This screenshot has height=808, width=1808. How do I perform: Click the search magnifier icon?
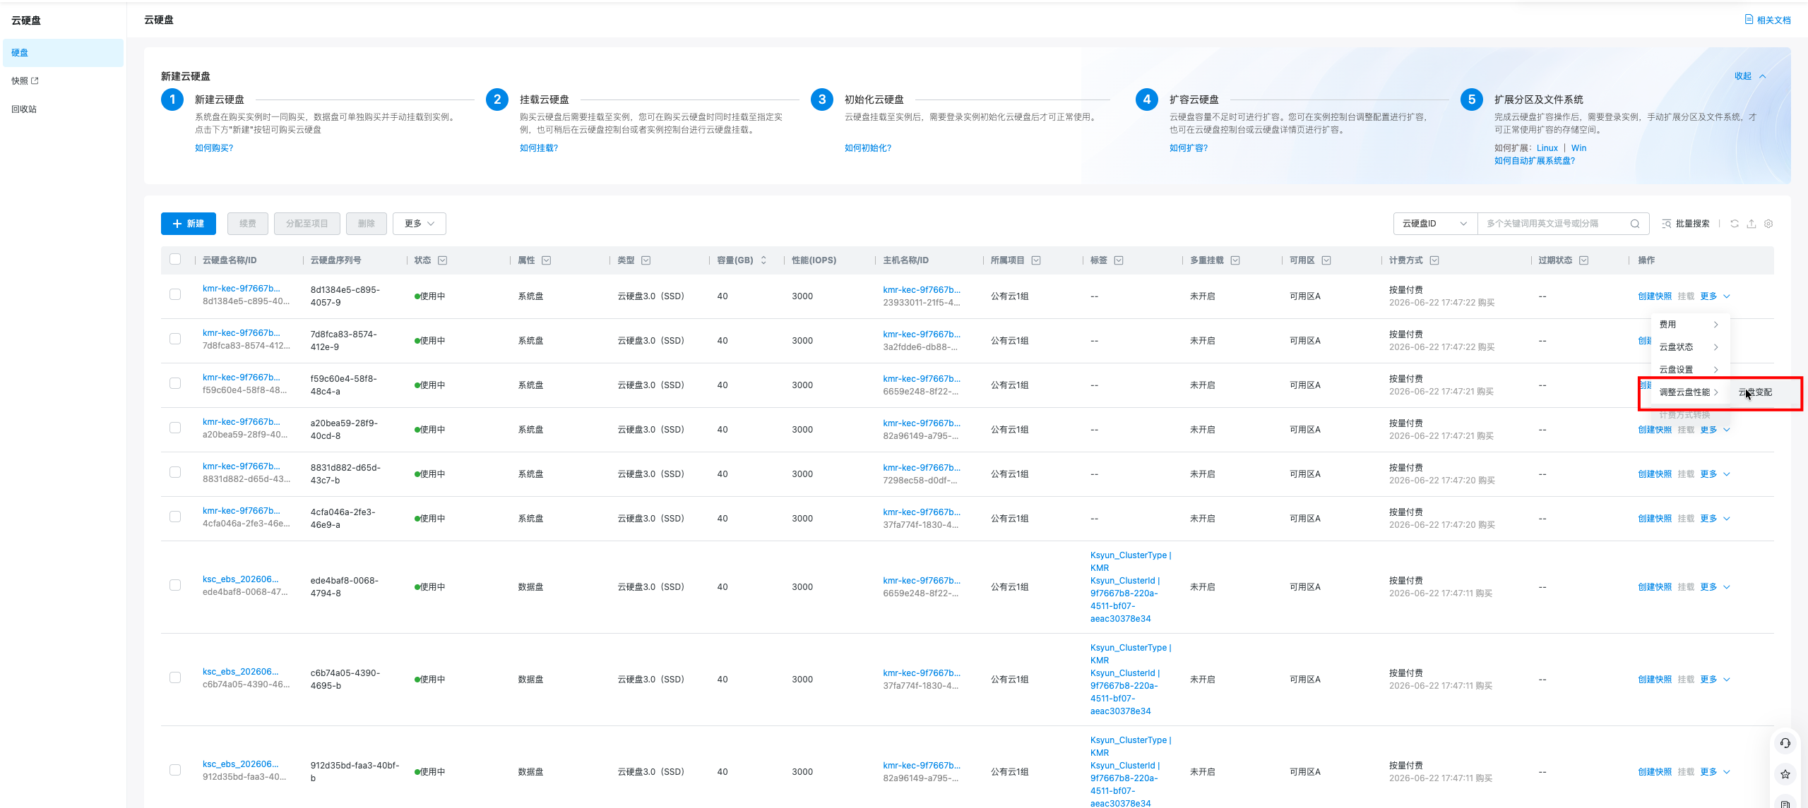pos(1634,224)
